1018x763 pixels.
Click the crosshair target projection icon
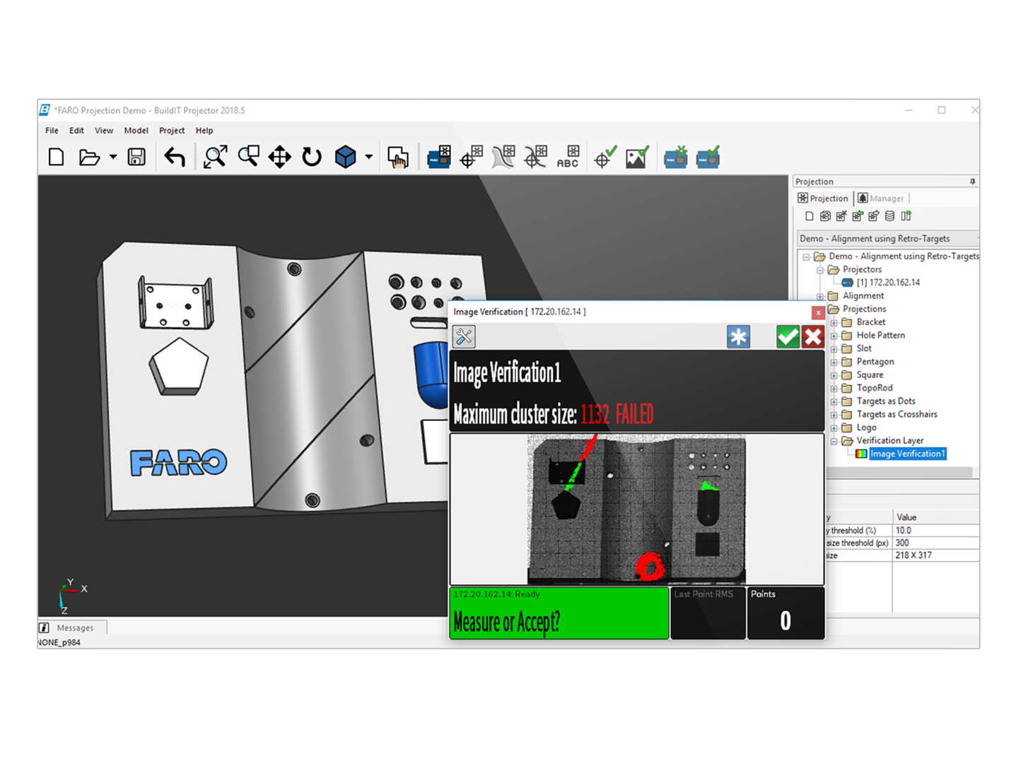click(471, 157)
